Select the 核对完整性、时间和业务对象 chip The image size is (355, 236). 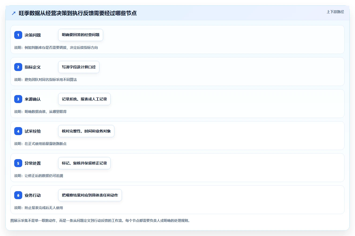coord(86,131)
